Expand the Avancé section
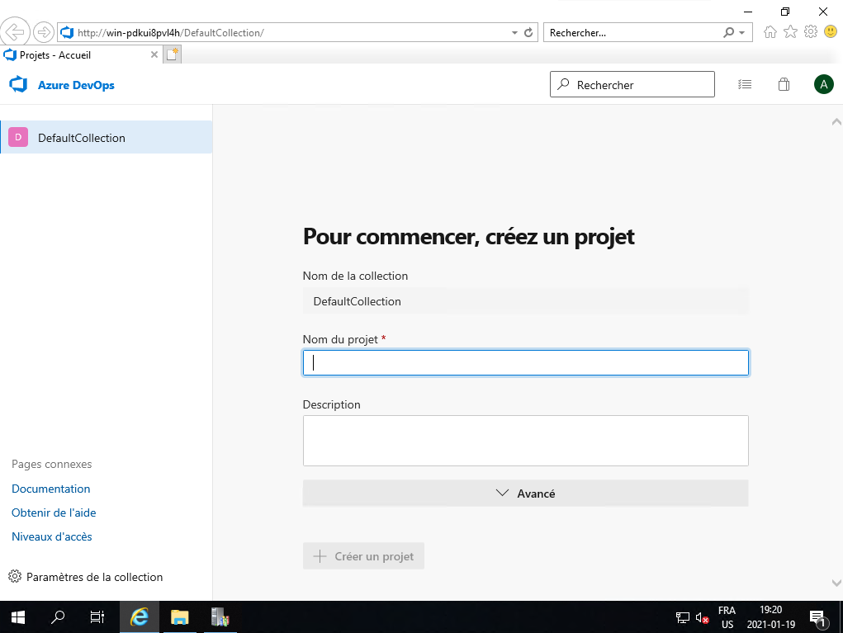This screenshot has width=843, height=633. click(x=525, y=494)
